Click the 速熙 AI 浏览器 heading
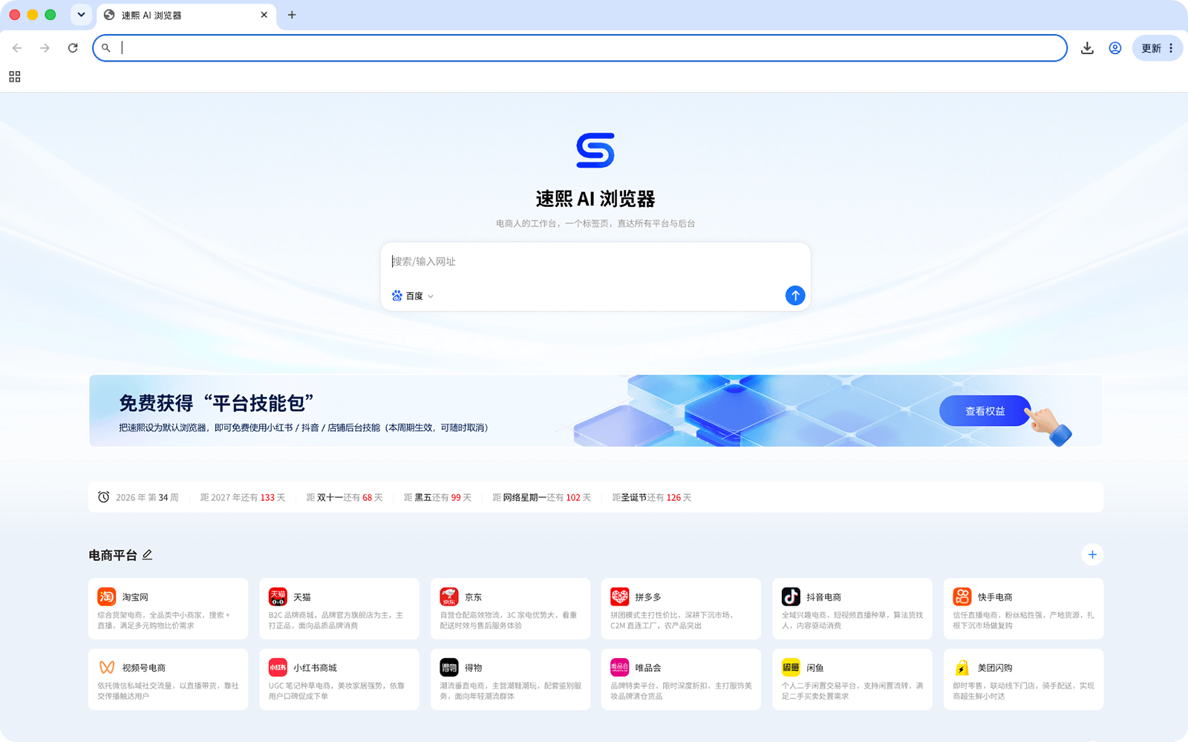Screen dimensions: 1188x742 coord(595,199)
